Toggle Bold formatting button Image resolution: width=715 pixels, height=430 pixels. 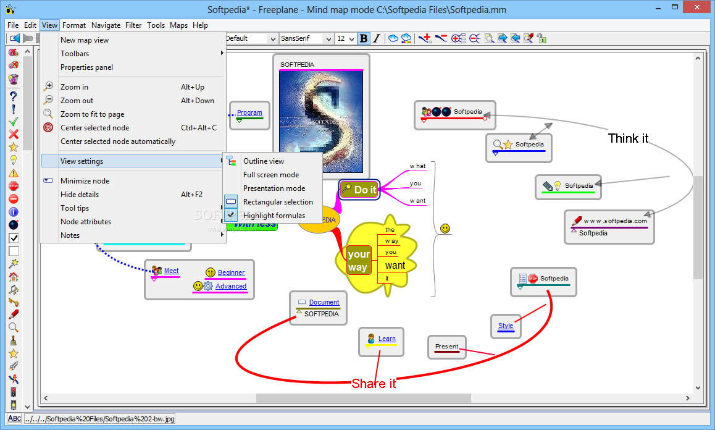point(364,38)
